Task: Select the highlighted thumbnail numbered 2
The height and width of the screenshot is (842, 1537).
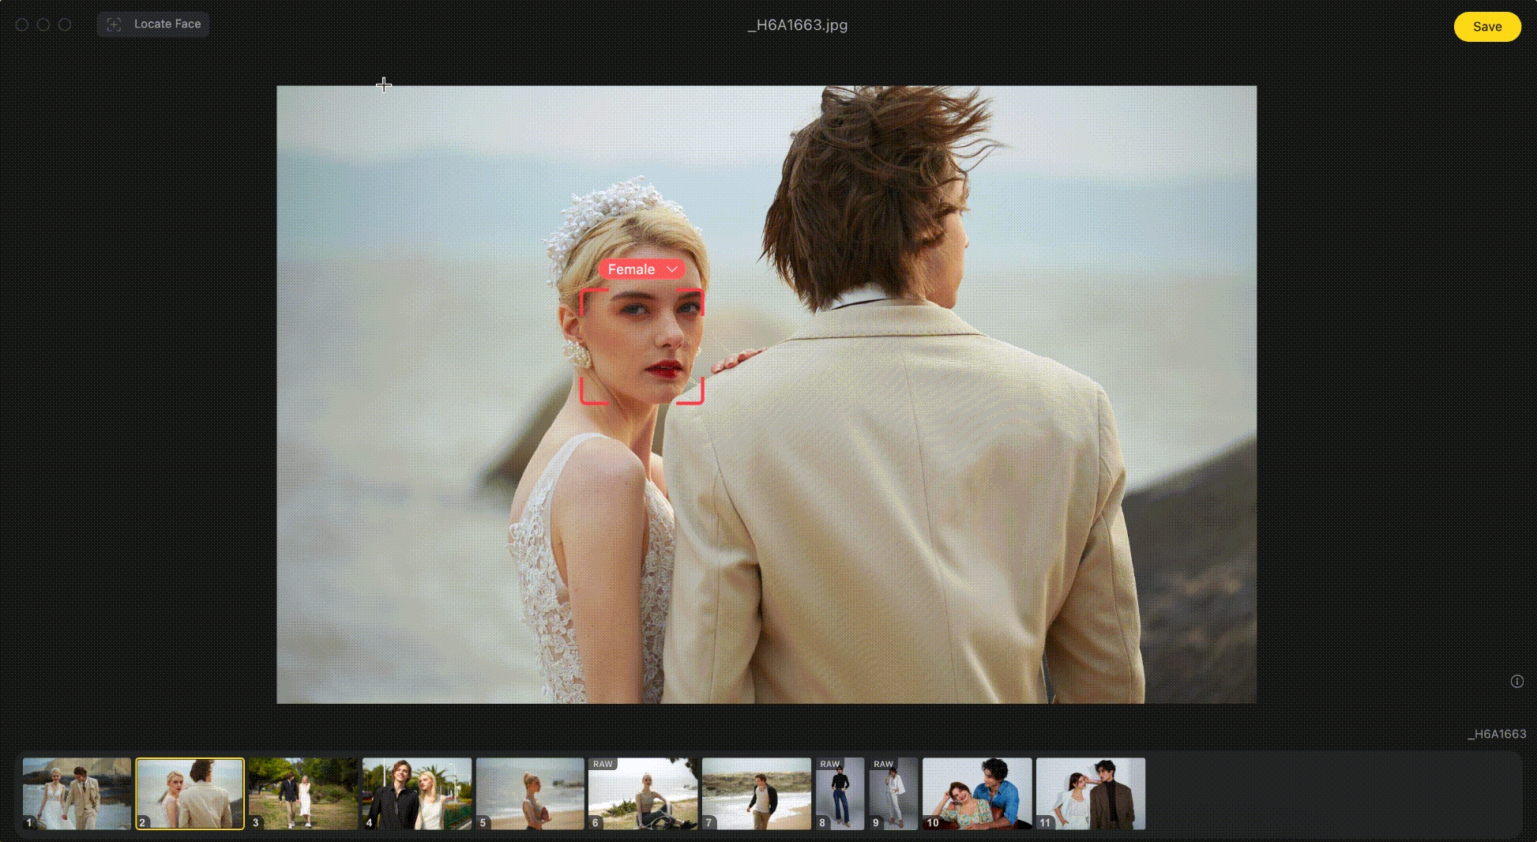Action: pos(190,793)
